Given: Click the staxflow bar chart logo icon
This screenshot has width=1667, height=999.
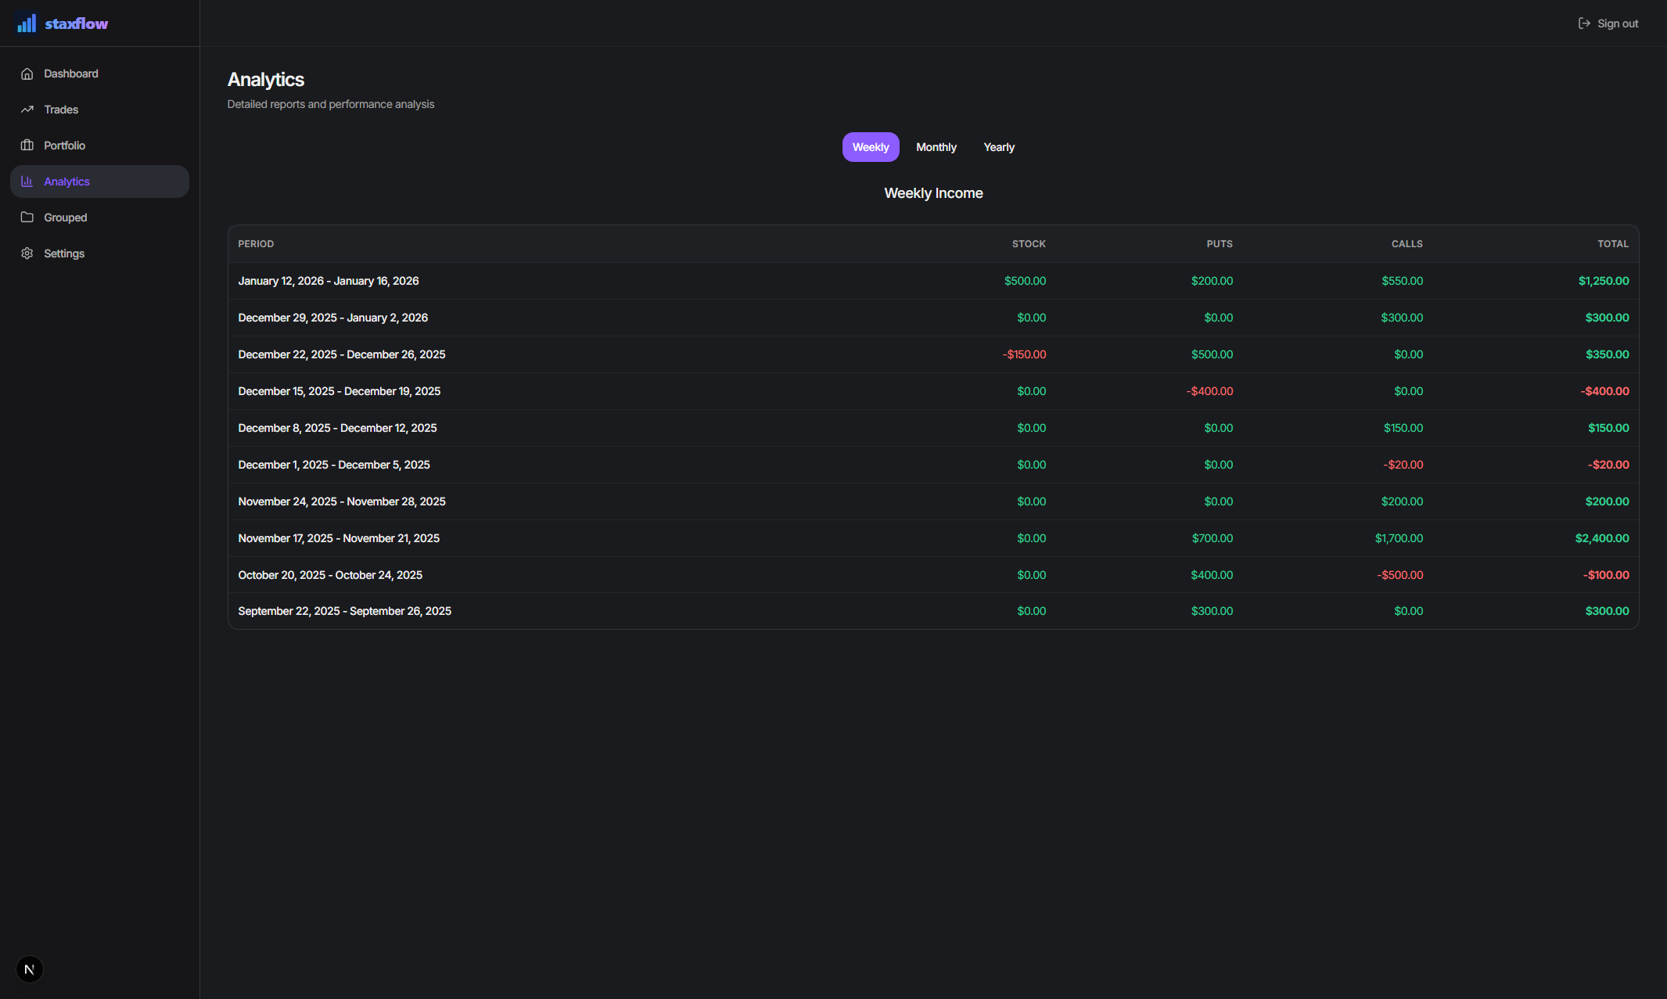Looking at the screenshot, I should click(27, 23).
